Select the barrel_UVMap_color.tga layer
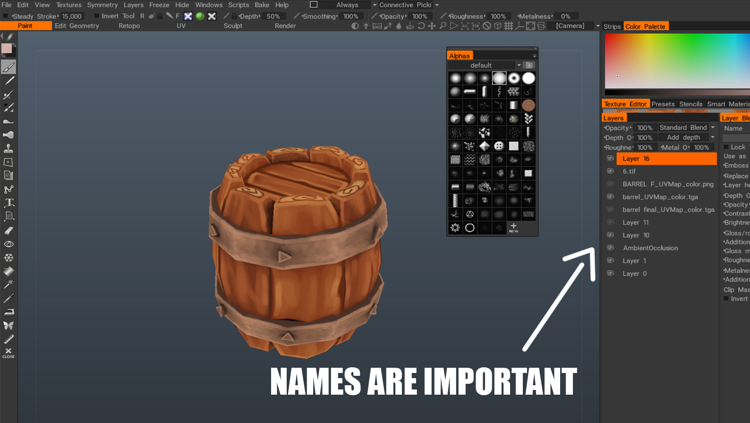 pos(660,197)
